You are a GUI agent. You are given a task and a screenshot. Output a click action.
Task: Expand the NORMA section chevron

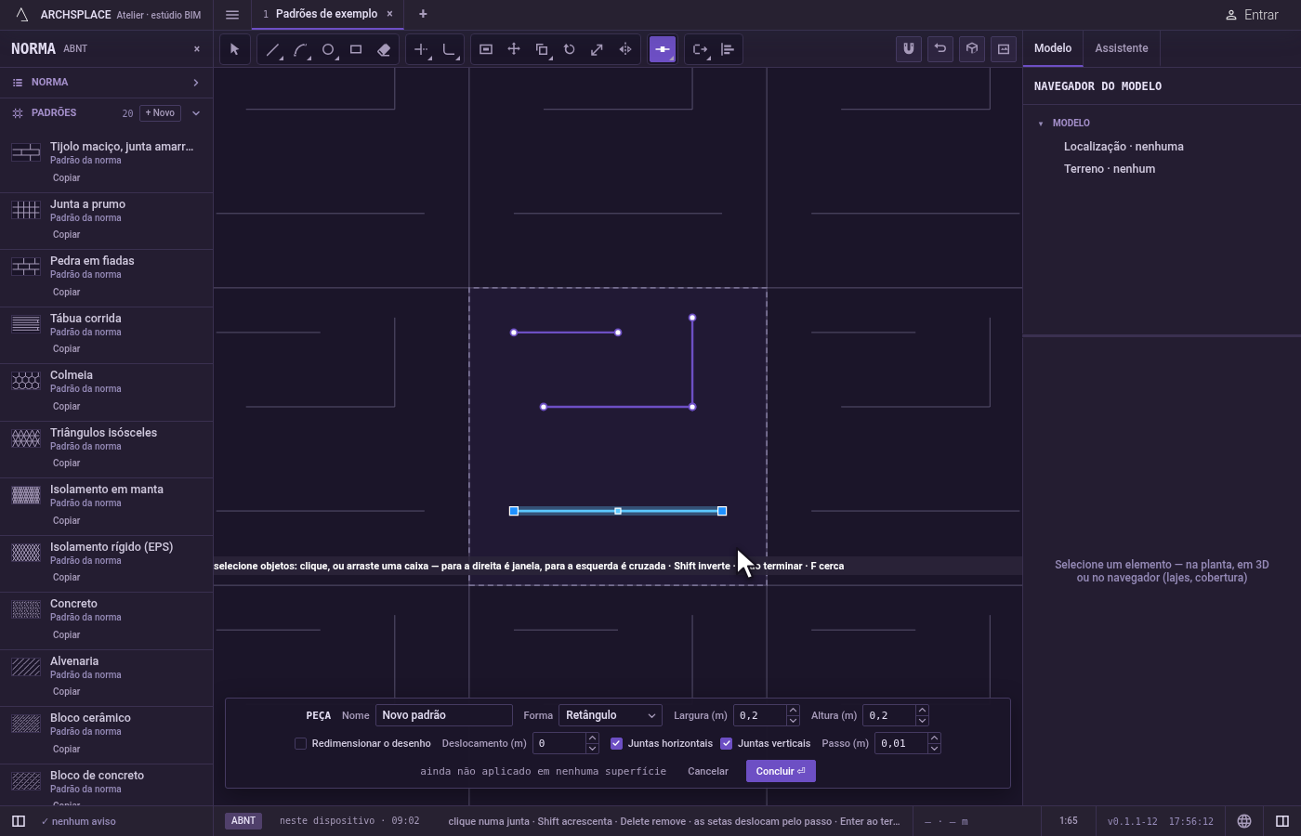coord(195,83)
